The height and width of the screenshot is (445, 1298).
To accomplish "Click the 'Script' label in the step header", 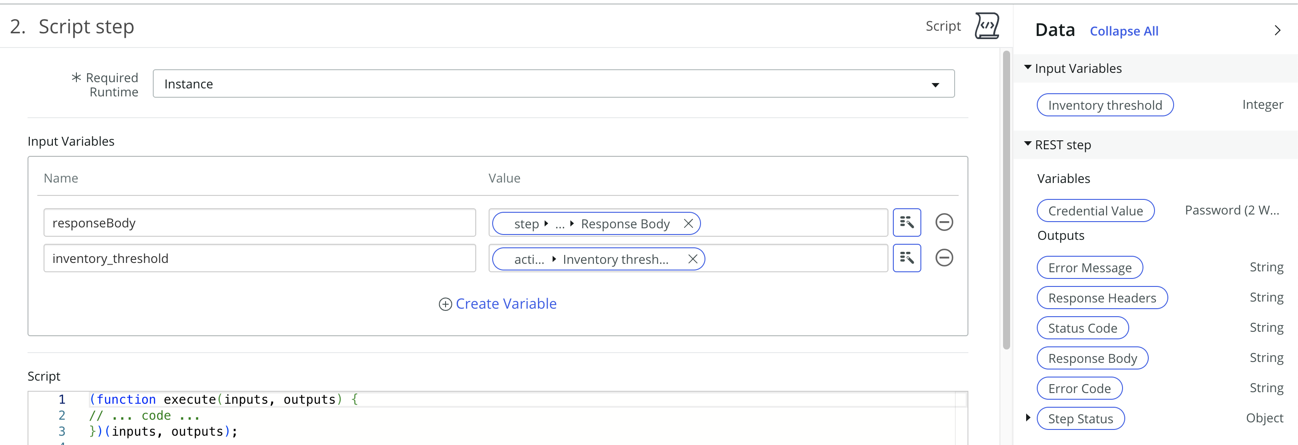I will (x=943, y=26).
